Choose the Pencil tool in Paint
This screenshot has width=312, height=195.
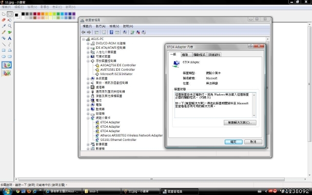pyautogui.click(x=3, y=32)
